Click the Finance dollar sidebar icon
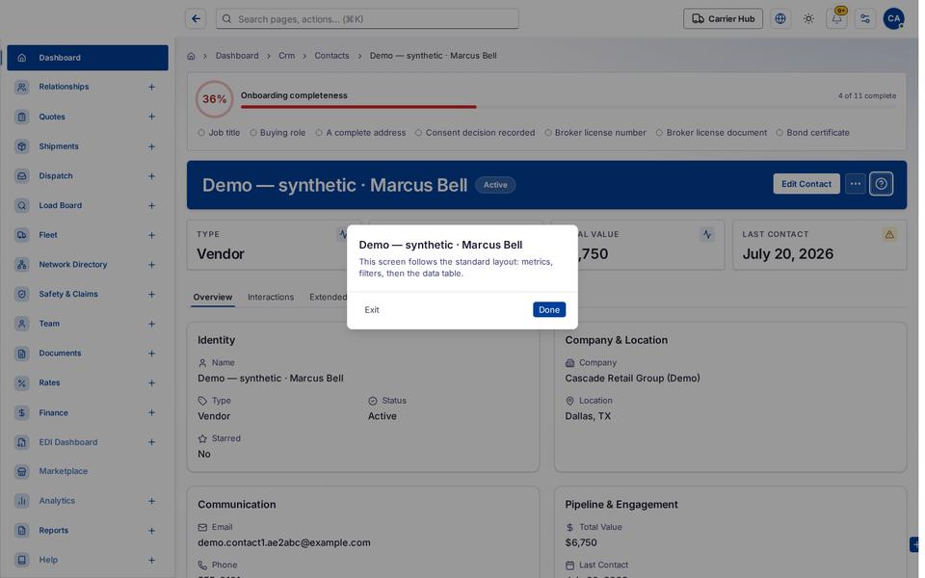 (x=22, y=413)
